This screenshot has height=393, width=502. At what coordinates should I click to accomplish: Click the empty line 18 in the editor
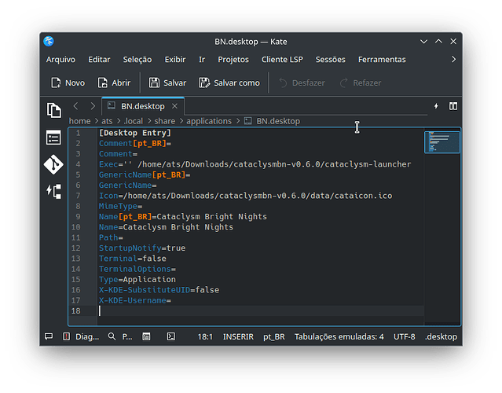[x=261, y=311]
